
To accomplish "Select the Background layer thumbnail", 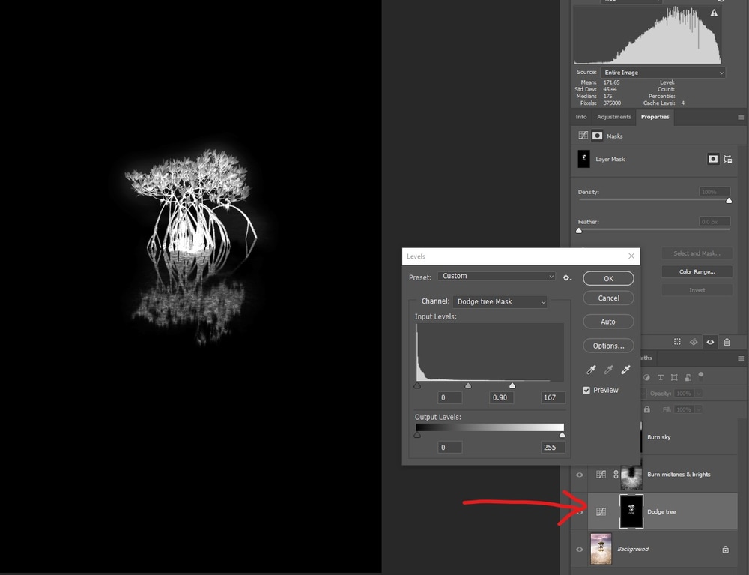I will (x=601, y=549).
